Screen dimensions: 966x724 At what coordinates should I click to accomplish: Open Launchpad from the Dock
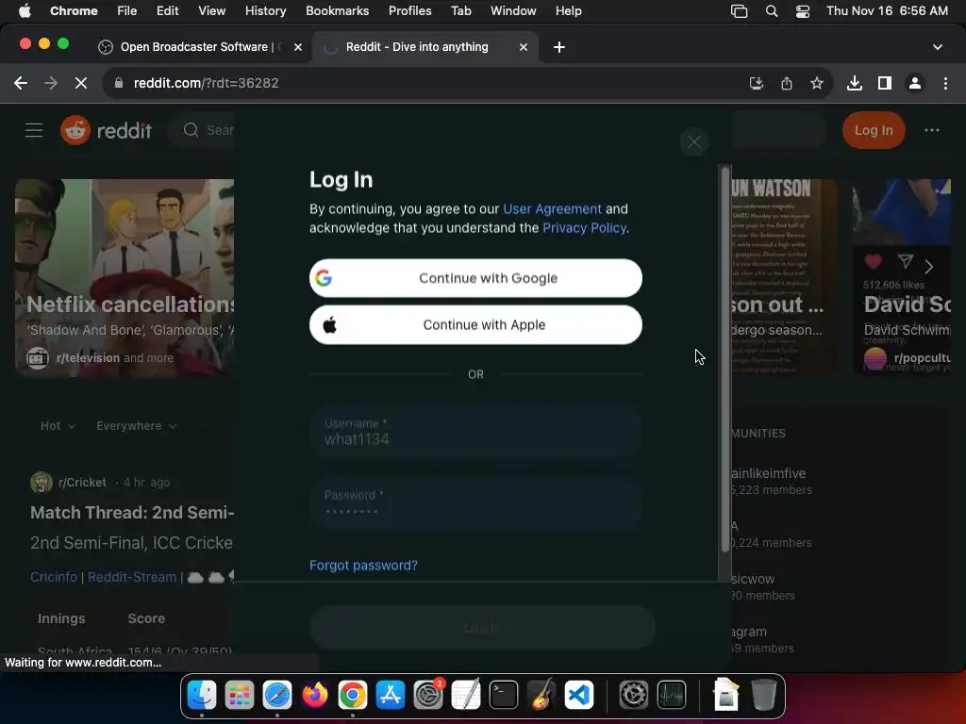point(239,695)
